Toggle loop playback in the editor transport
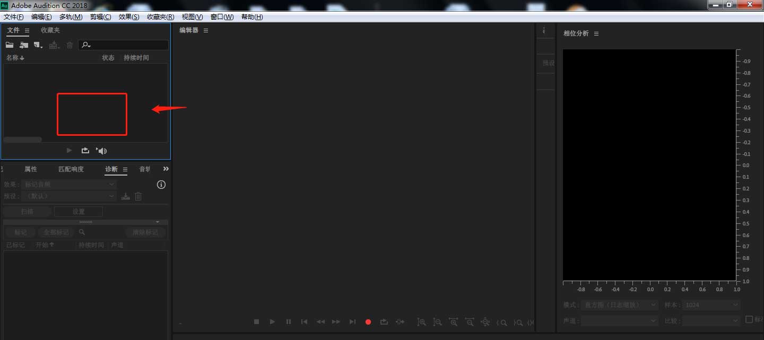 point(384,321)
